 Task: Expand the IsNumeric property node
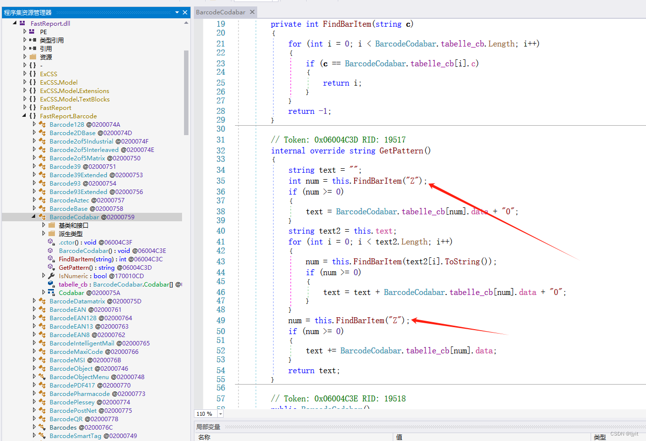pyautogui.click(x=44, y=276)
